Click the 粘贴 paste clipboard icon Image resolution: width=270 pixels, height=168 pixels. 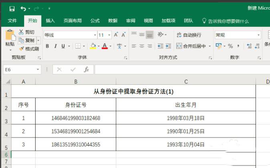[10, 35]
